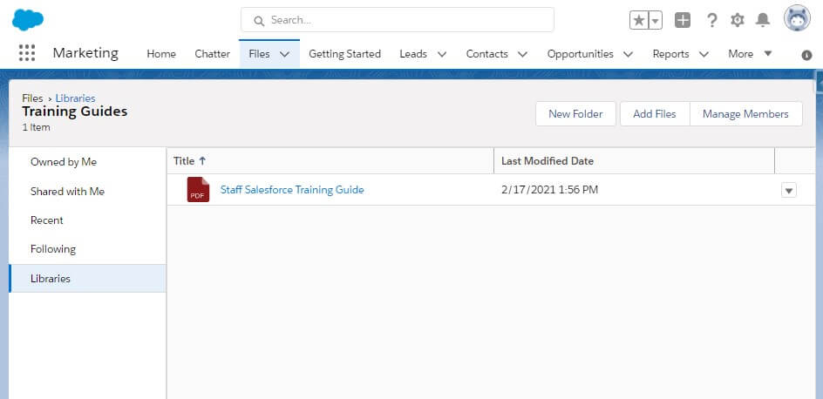This screenshot has width=823, height=399.
Task: Expand the Leads tab chevron
Action: coord(442,54)
